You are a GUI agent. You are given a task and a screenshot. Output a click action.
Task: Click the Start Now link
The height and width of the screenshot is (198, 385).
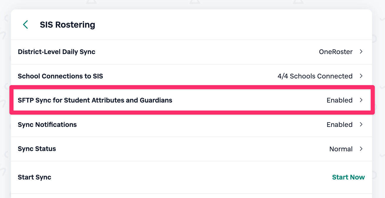point(348,177)
